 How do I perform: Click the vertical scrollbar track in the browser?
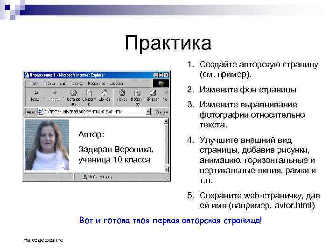166,146
